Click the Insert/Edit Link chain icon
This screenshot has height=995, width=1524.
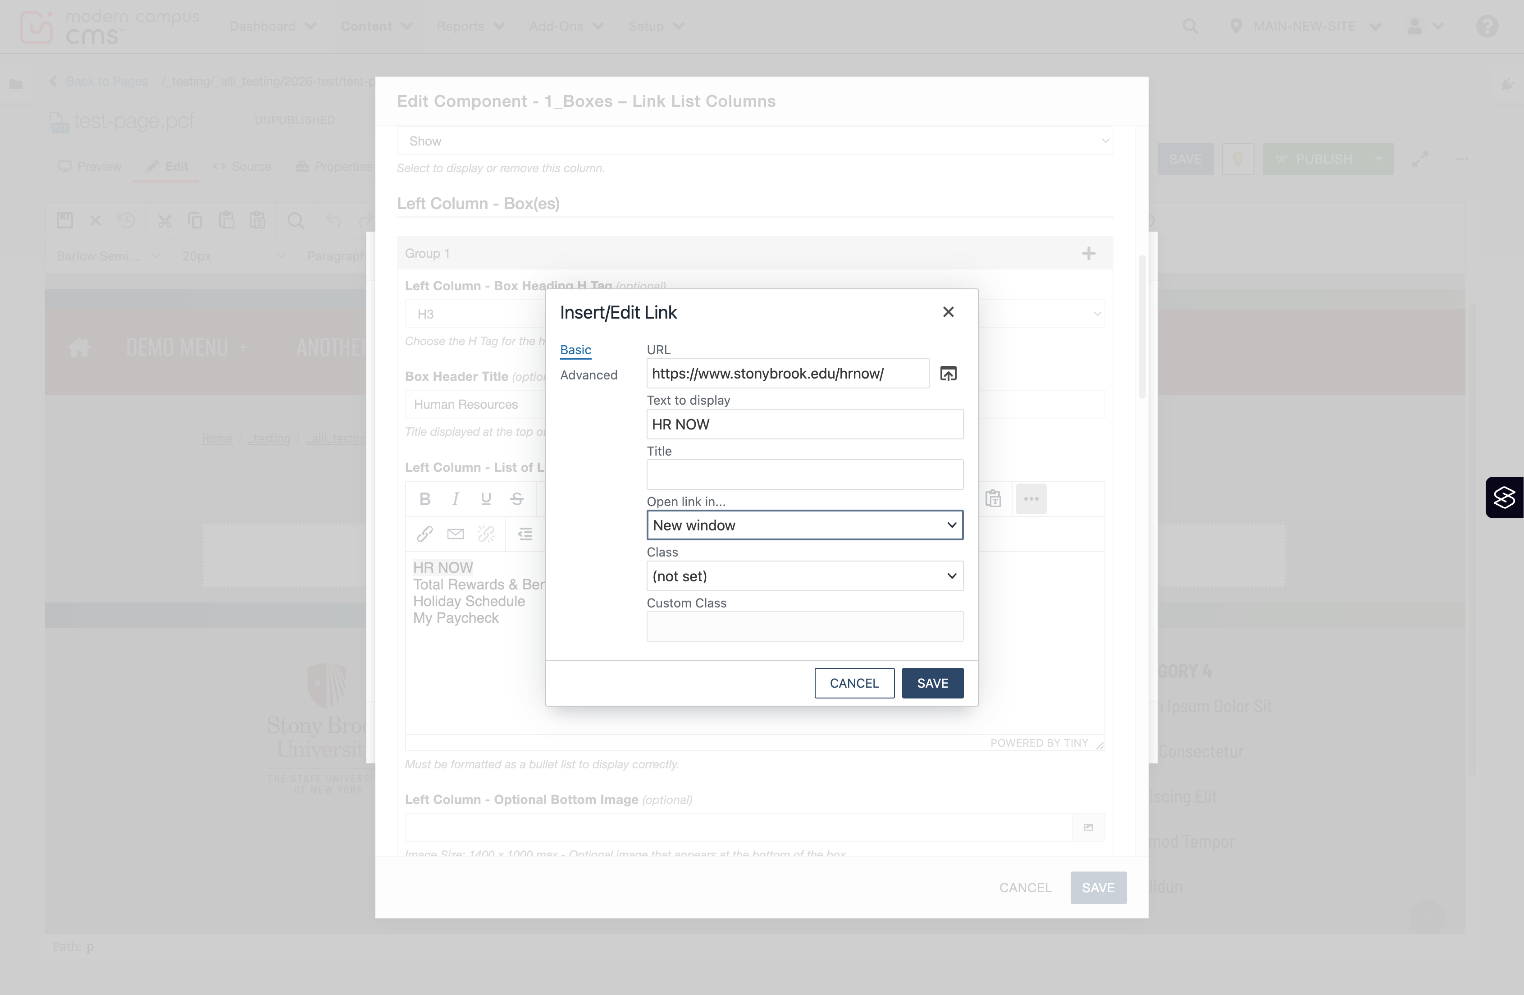[x=424, y=534]
